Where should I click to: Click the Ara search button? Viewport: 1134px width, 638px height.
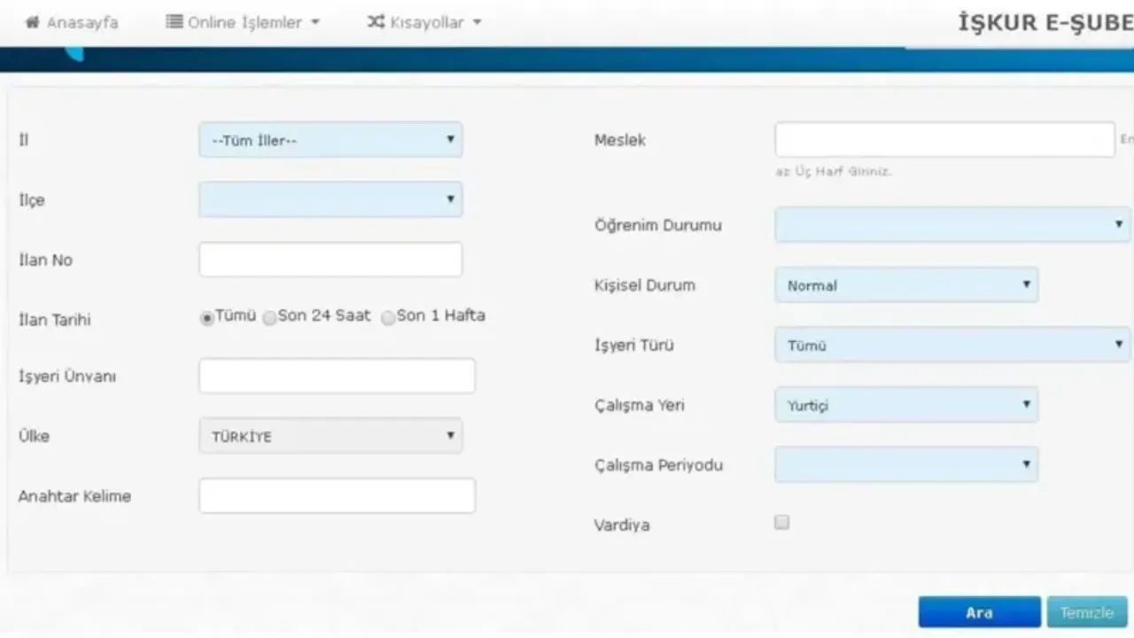(x=980, y=612)
